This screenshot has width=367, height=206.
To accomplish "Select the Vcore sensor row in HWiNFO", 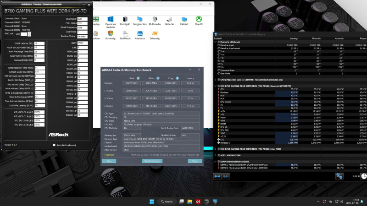I will click(290, 118).
